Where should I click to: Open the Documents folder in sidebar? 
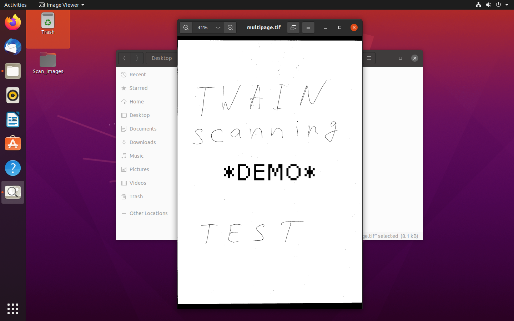[143, 129]
